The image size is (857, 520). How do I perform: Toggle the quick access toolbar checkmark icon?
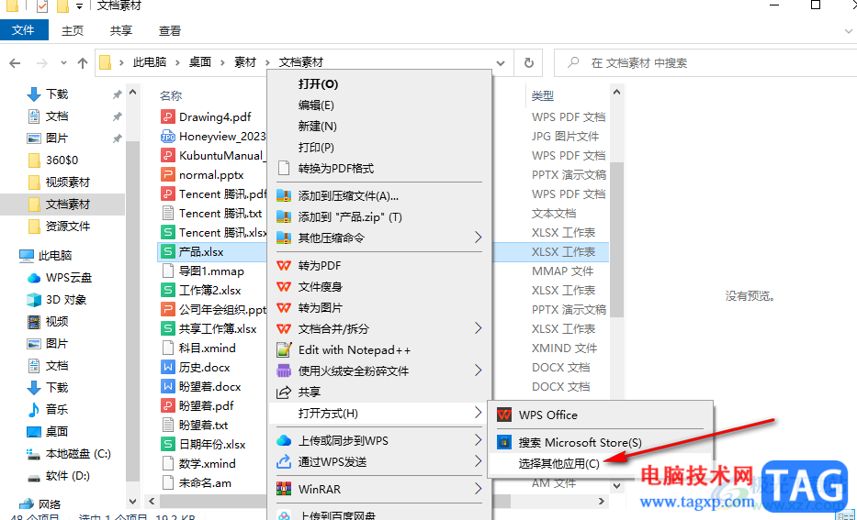(x=42, y=6)
